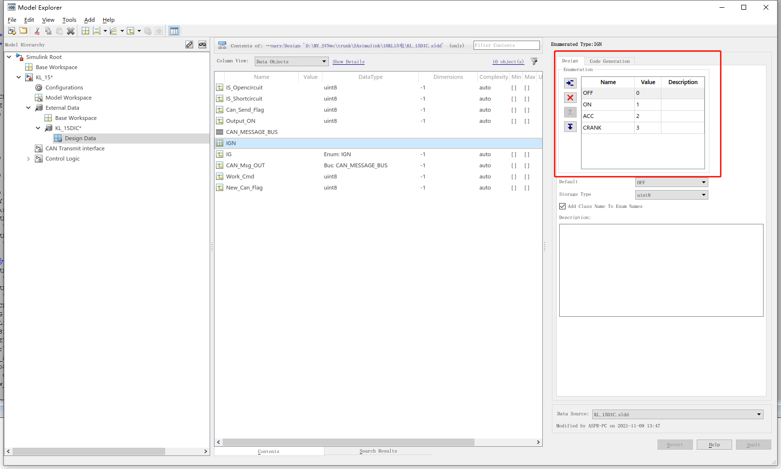The image size is (781, 469).
Task: Select the CAN_Msg_OUT row in contents
Action: (378, 165)
